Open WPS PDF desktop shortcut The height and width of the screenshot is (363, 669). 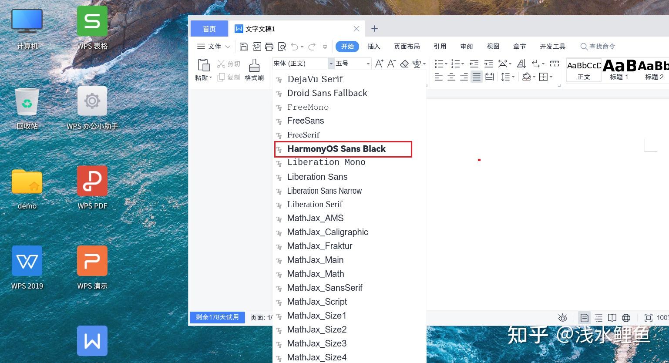click(x=92, y=188)
